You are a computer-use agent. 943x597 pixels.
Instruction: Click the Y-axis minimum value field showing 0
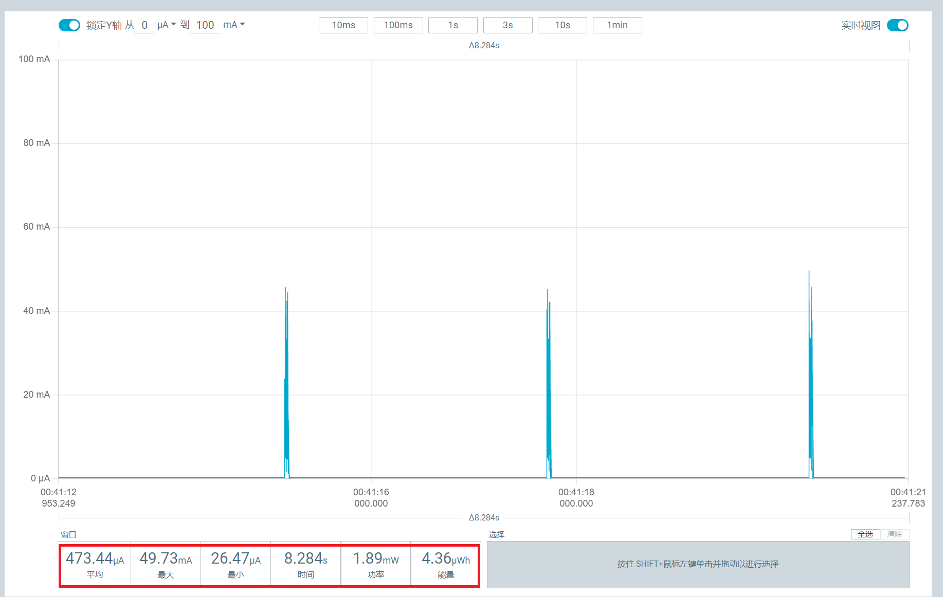144,25
